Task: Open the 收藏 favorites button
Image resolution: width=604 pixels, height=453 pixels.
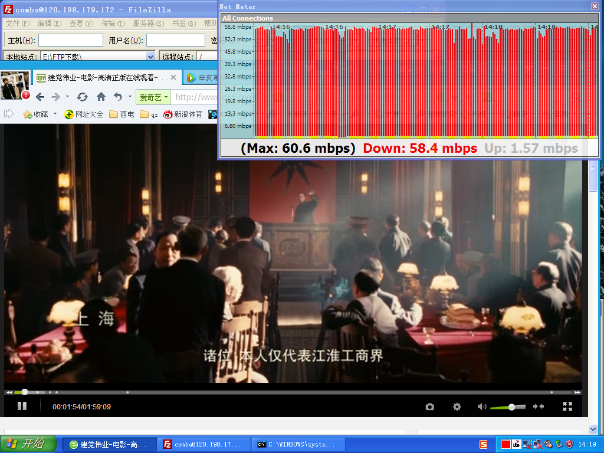Action: pos(35,114)
